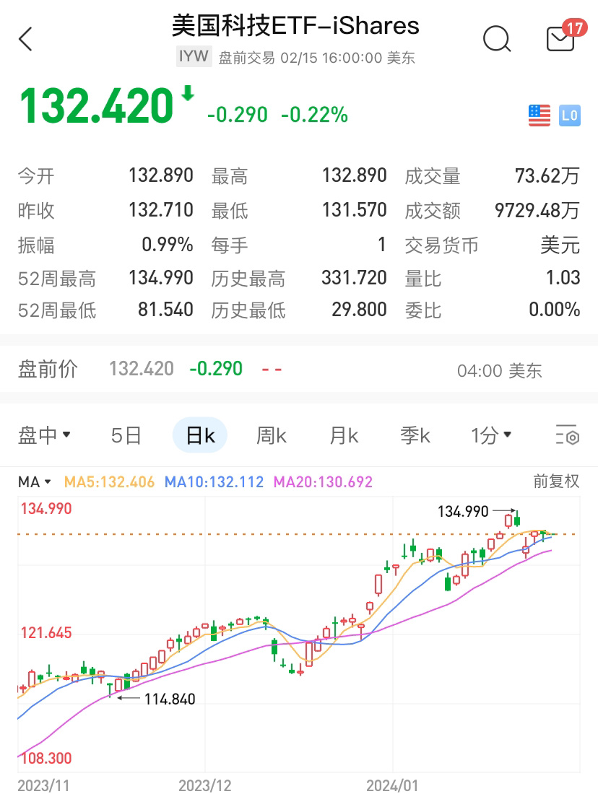The width and height of the screenshot is (598, 794).
Task: Open the mail inbox with 17 badge
Action: [566, 35]
